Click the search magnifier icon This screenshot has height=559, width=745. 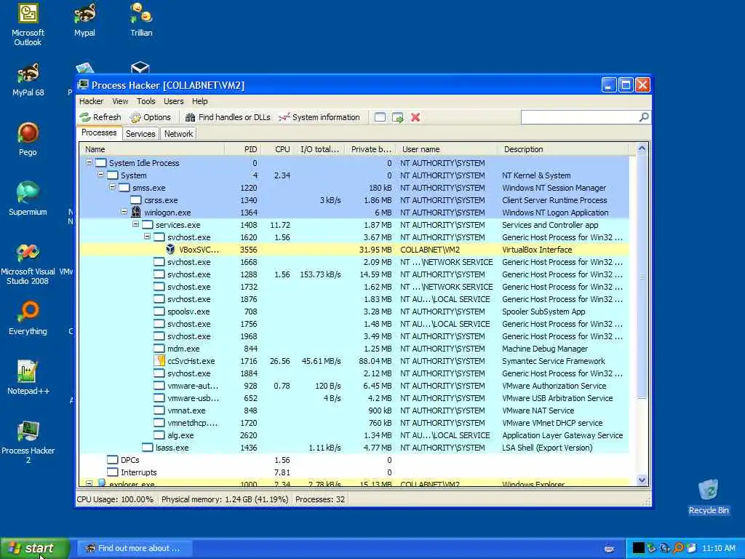(644, 117)
